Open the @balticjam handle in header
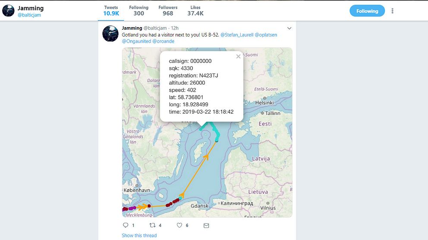Screen dimensions: 428x240 click(x=29, y=15)
